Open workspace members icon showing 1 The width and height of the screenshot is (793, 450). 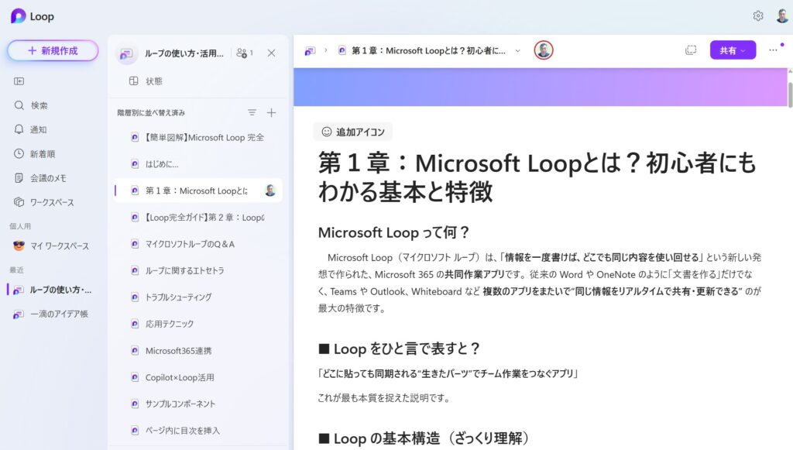pyautogui.click(x=245, y=53)
